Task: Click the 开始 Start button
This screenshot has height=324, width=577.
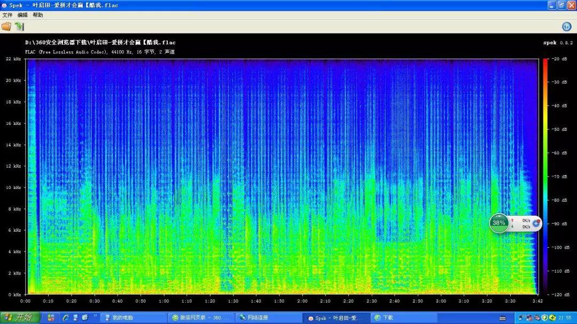Action: (x=19, y=318)
